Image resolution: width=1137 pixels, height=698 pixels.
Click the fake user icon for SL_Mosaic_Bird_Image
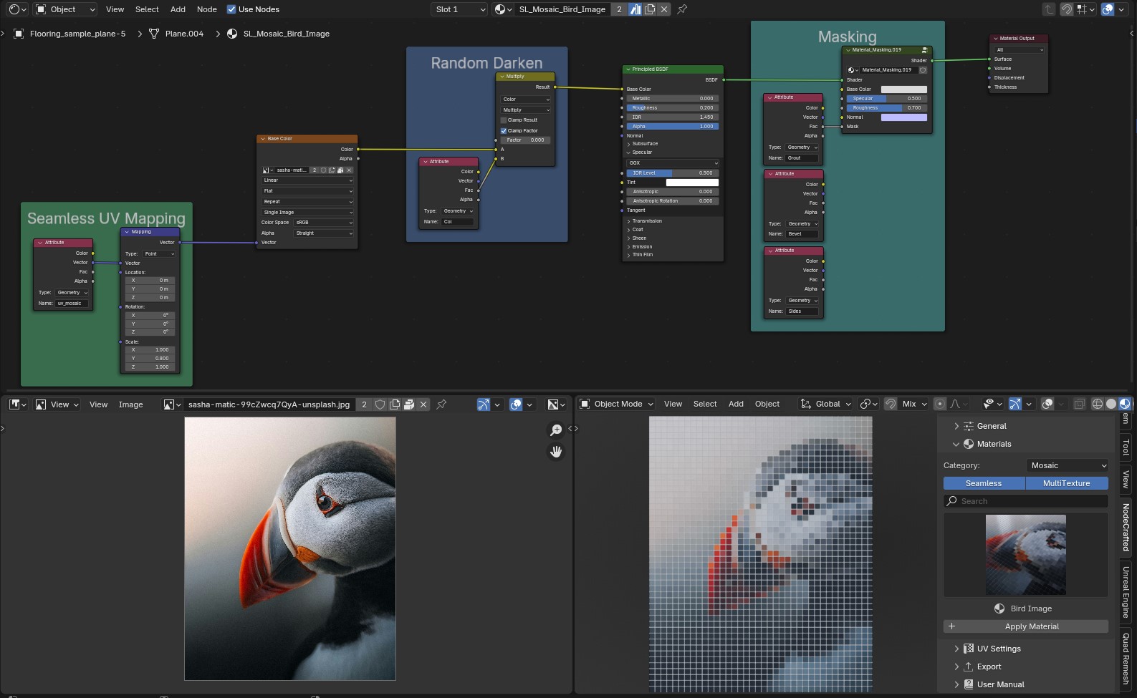635,9
